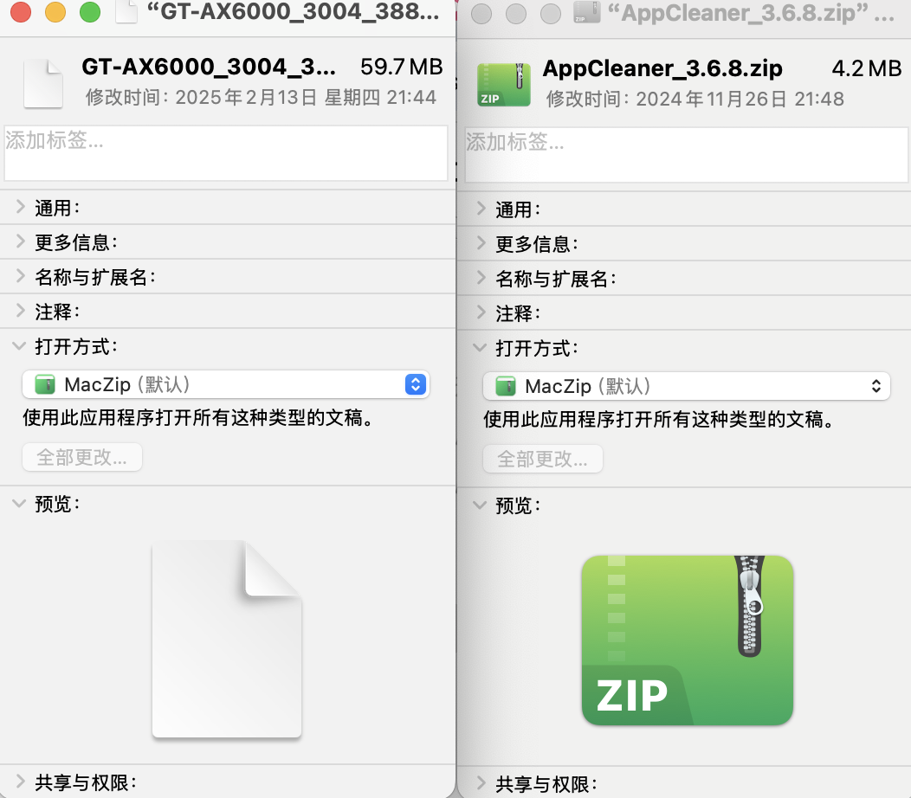The width and height of the screenshot is (911, 798).
Task: Close the GT-AX6000 info window
Action: (x=21, y=11)
